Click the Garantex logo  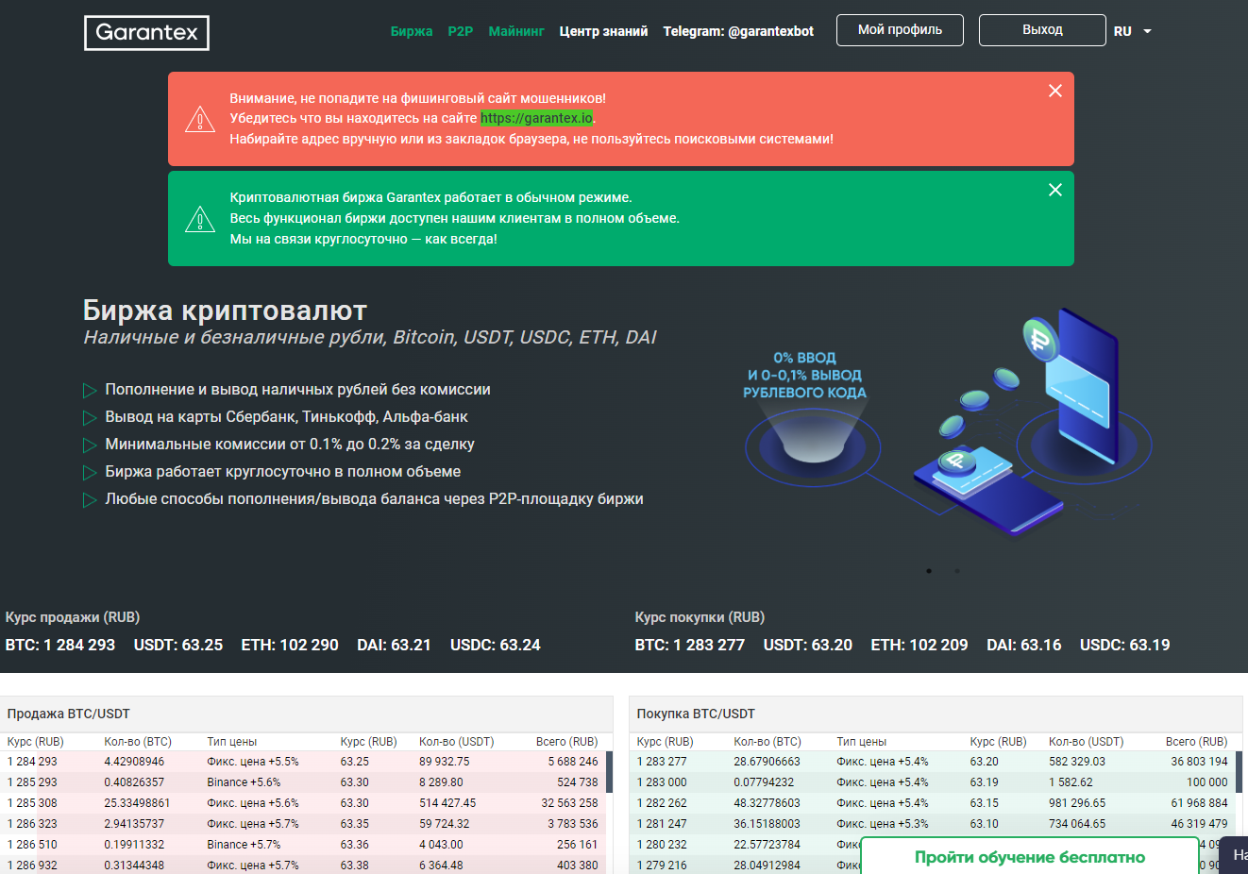coord(146,32)
